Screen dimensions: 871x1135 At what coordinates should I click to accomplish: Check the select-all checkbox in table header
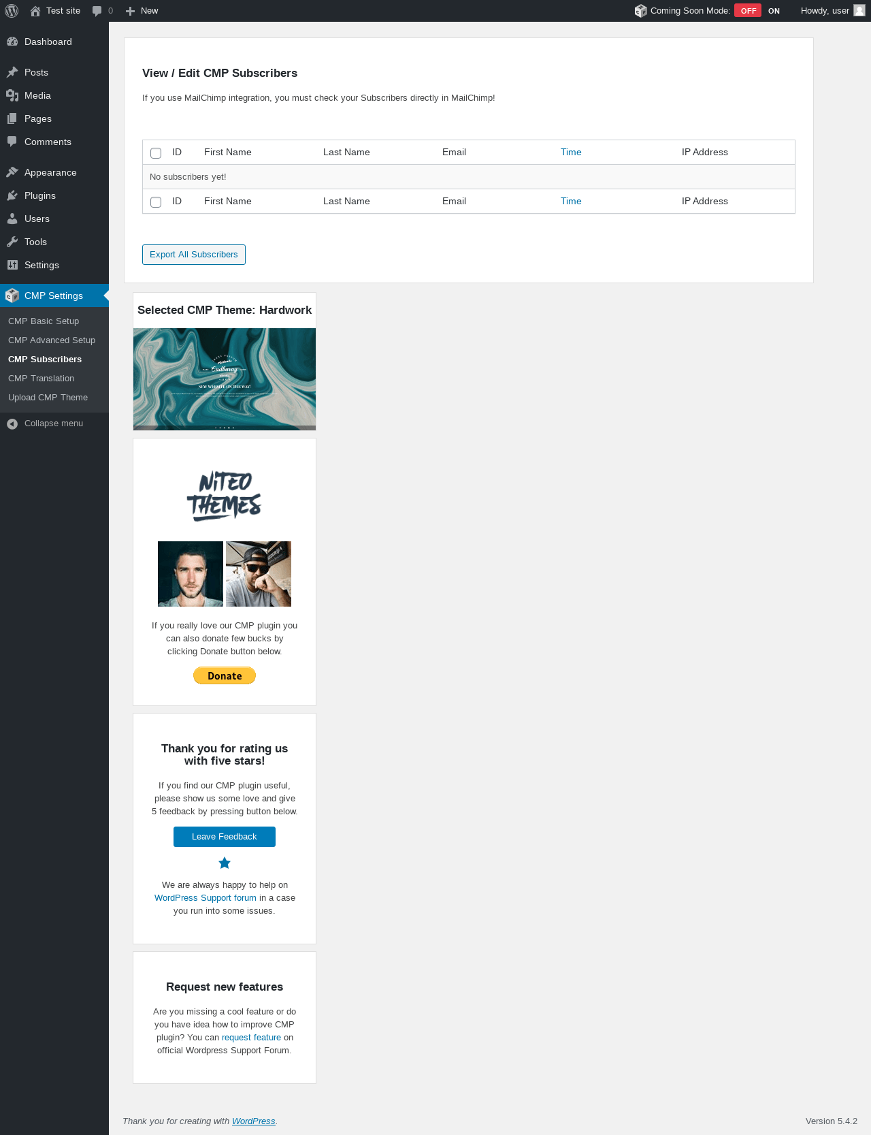click(156, 153)
